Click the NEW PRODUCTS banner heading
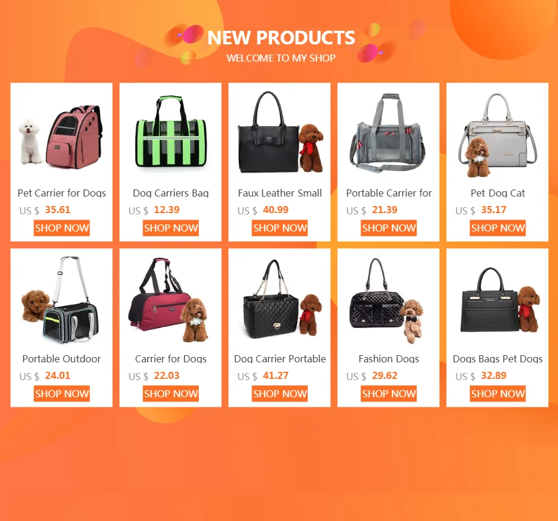Screen dimensions: 558x521 click(x=281, y=38)
